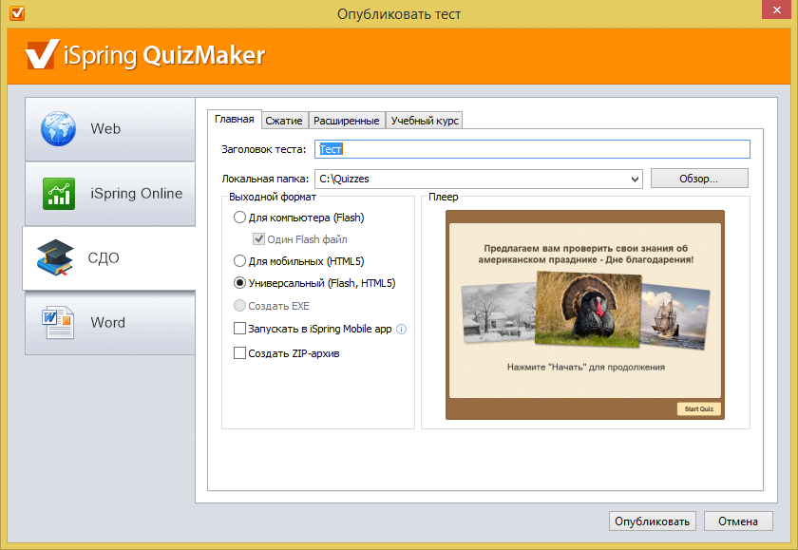Choose the iSpring Online publishing option label
This screenshot has height=550, width=798.
point(137,194)
